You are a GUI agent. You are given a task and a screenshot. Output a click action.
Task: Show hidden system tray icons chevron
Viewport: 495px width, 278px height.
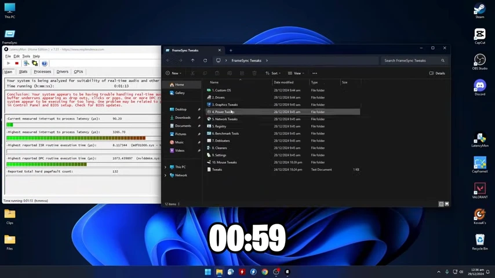[x=439, y=272]
